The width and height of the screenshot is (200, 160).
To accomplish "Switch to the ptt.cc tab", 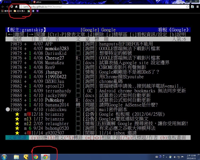I will point(47,2).
